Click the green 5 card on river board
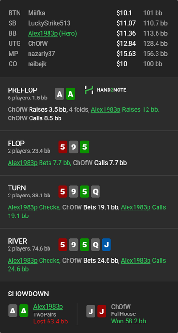 pyautogui.click(x=85, y=245)
